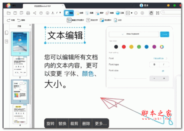Go to next page with the down arrow
The image size is (184, 131).
pos(48,13)
